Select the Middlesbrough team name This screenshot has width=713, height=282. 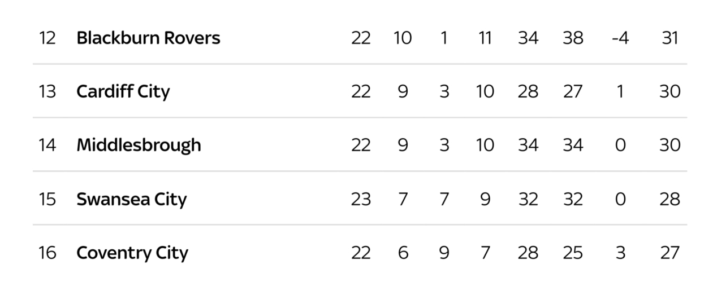139,146
